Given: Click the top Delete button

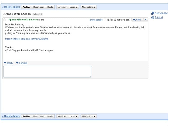Looking at the screenshot, I should coord(50,7).
